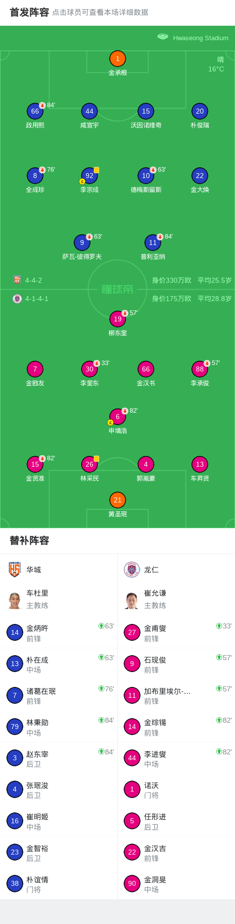Open substitute 14 金炳旿 row

59,632
